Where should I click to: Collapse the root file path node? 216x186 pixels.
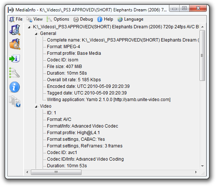coord(29,27)
